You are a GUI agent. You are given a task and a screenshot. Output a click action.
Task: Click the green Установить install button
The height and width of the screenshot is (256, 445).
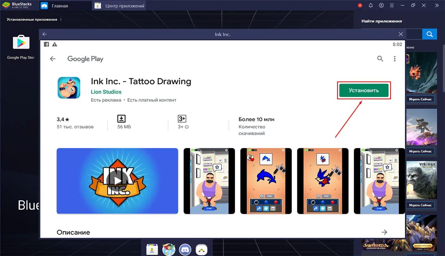364,90
